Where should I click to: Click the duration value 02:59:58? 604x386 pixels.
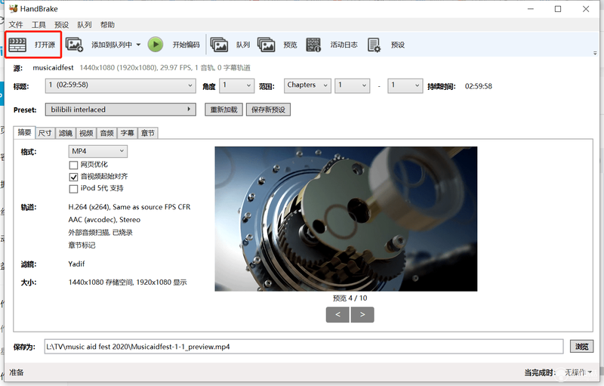click(479, 86)
